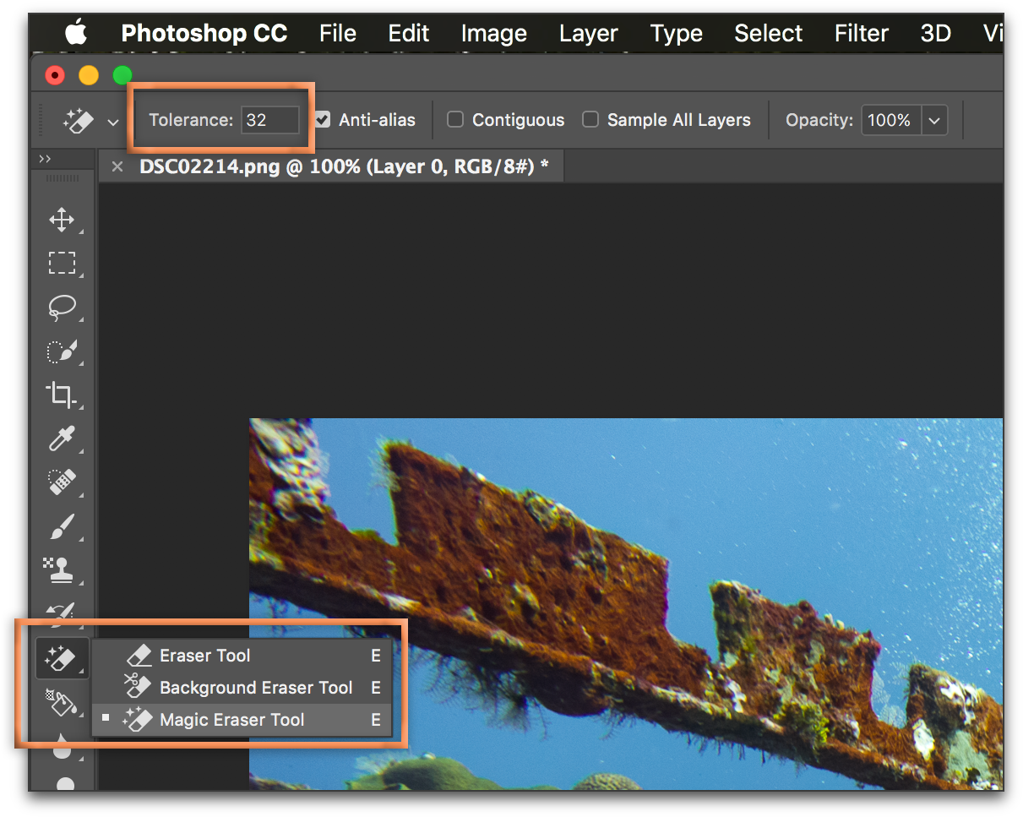
Task: Select the Spot Healing Brush tool
Action: point(62,482)
